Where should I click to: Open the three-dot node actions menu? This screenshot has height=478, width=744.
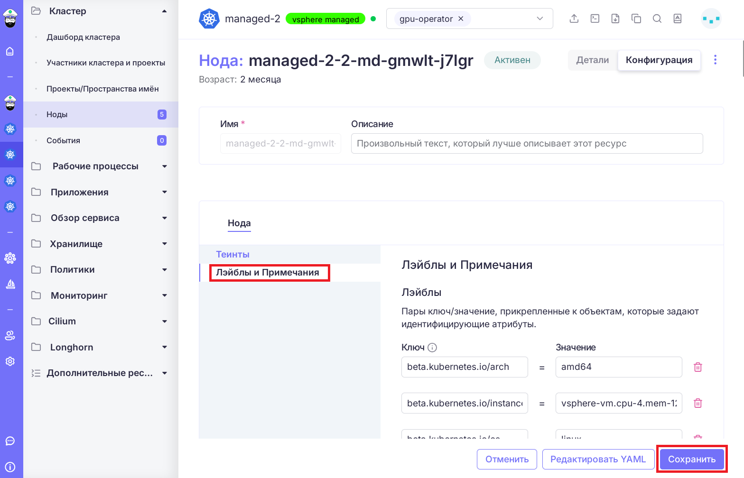[716, 60]
